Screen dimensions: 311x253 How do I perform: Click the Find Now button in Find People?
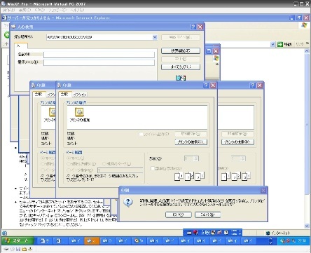point(181,50)
